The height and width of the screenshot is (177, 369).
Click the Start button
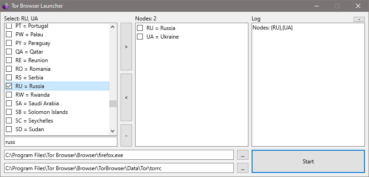point(308,162)
